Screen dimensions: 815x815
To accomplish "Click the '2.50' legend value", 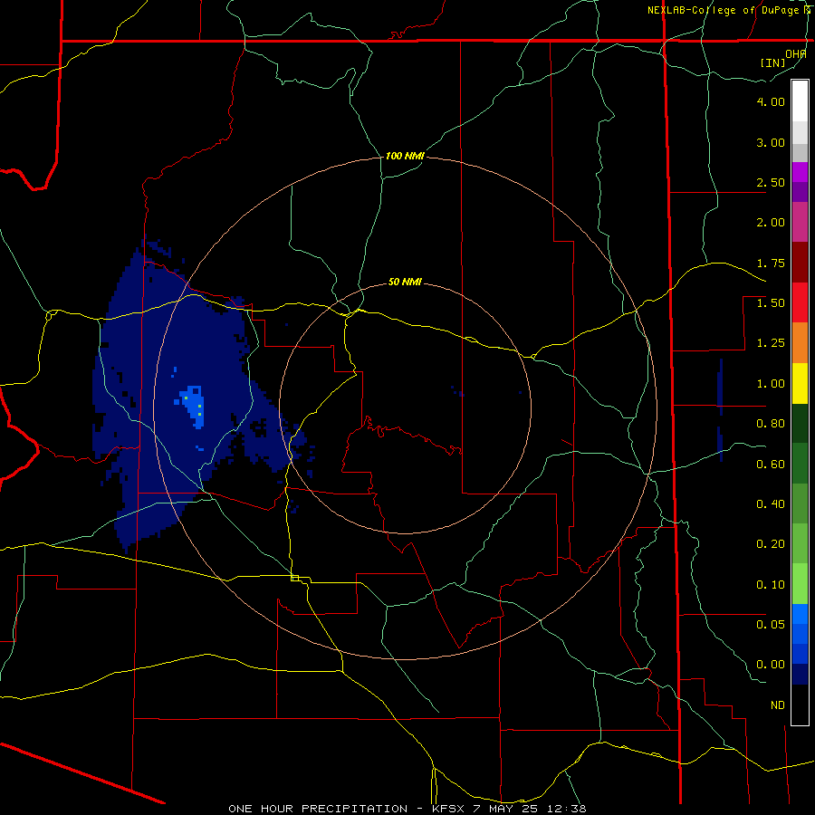I will pos(771,182).
